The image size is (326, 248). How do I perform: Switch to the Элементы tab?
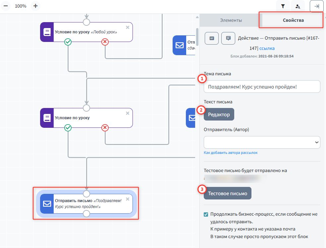(x=231, y=20)
